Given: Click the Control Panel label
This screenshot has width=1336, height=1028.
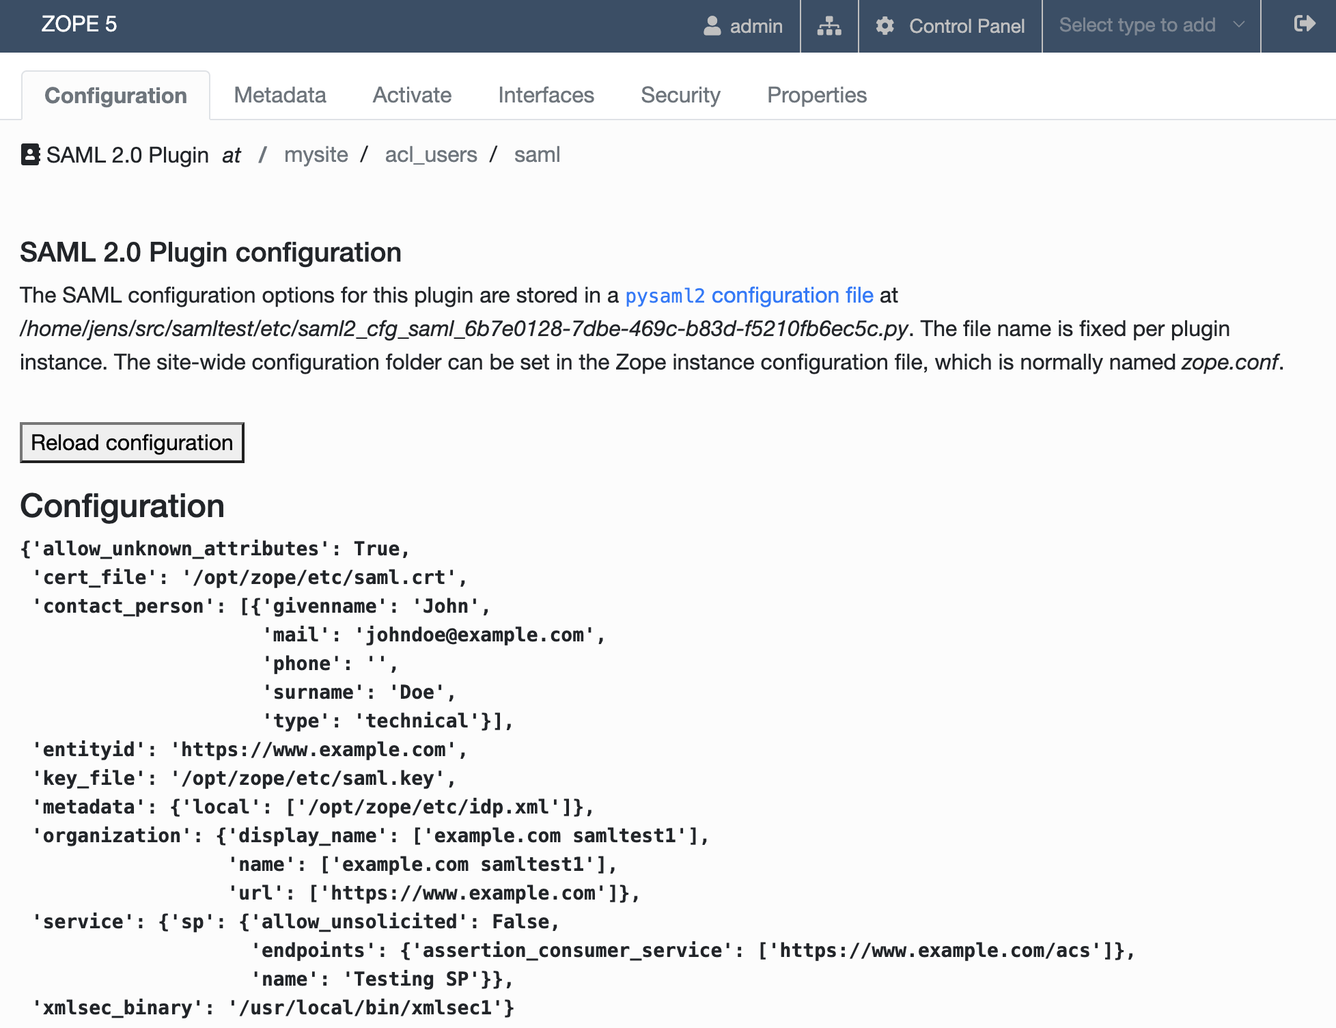Looking at the screenshot, I should point(966,26).
